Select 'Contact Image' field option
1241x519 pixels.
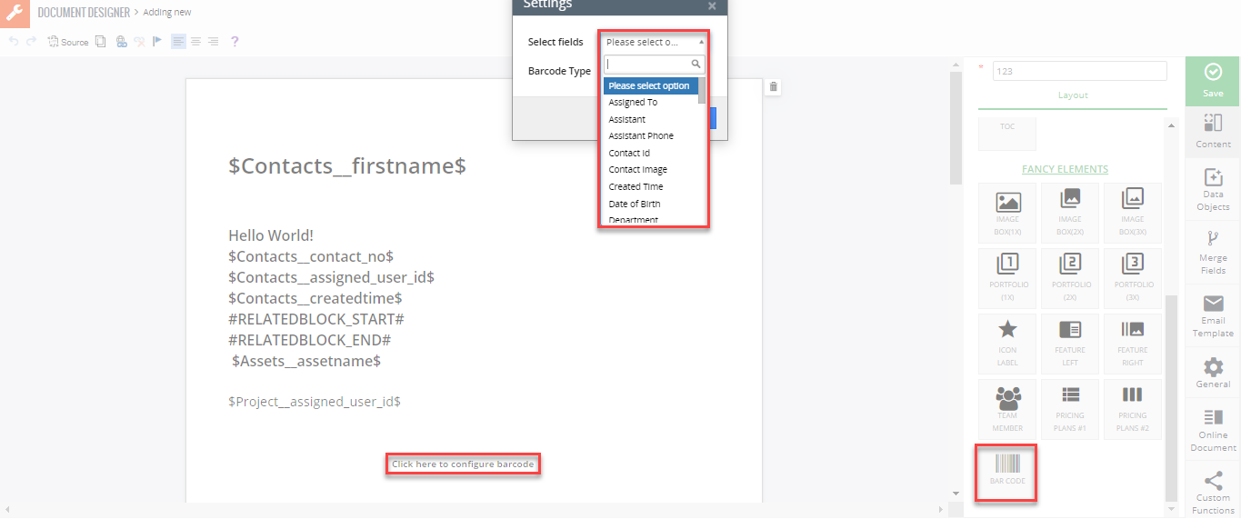(x=651, y=170)
